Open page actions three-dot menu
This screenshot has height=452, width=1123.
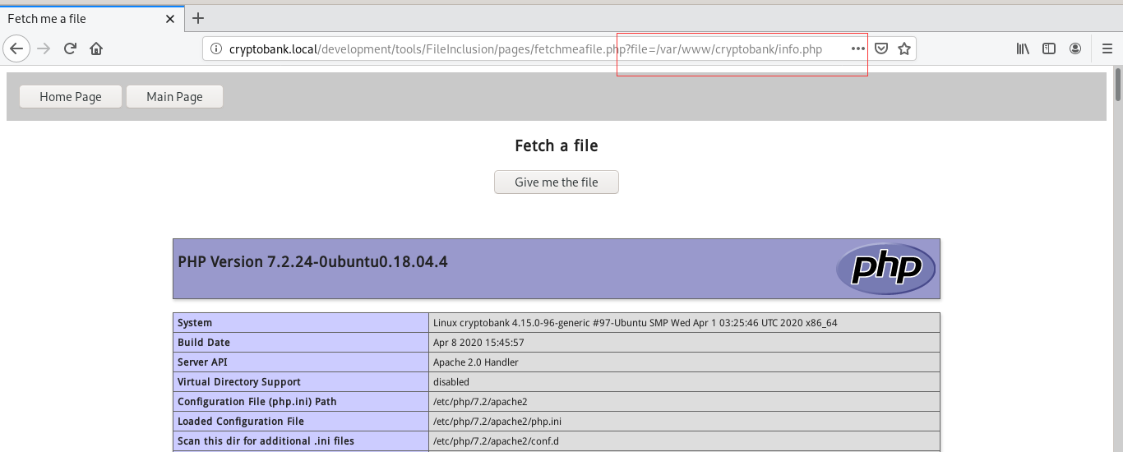click(x=857, y=49)
